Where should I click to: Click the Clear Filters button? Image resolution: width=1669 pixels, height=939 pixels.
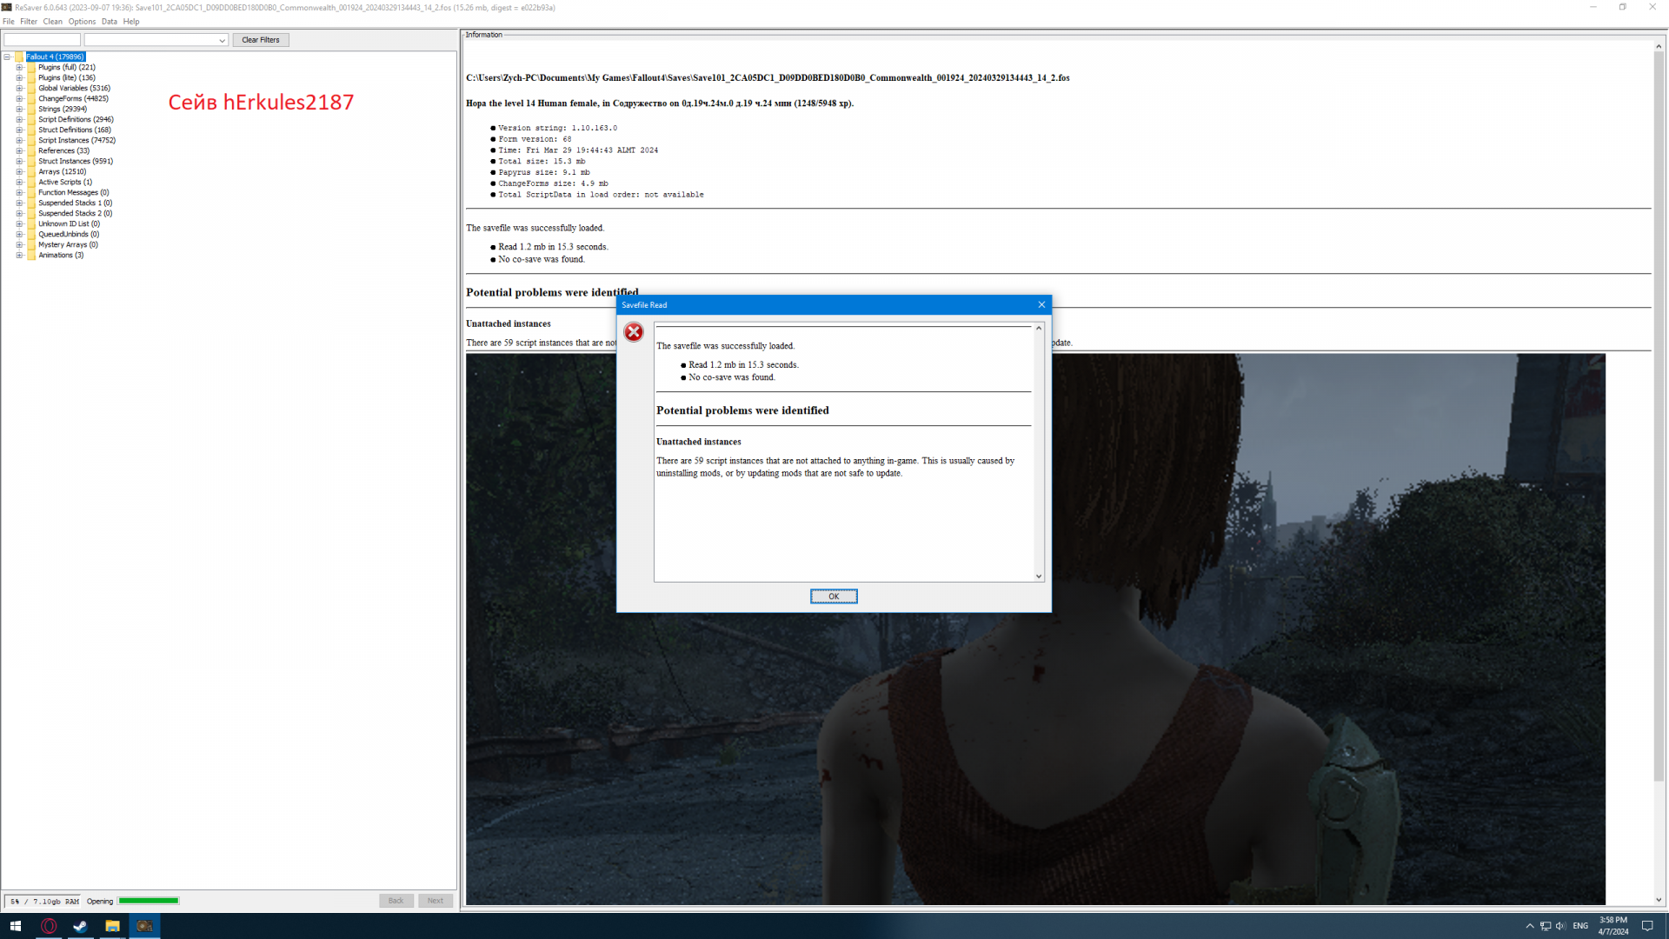pyautogui.click(x=260, y=40)
